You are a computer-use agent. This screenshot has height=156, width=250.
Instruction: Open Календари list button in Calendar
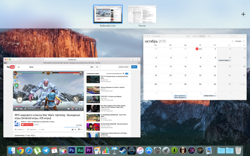point(157,36)
